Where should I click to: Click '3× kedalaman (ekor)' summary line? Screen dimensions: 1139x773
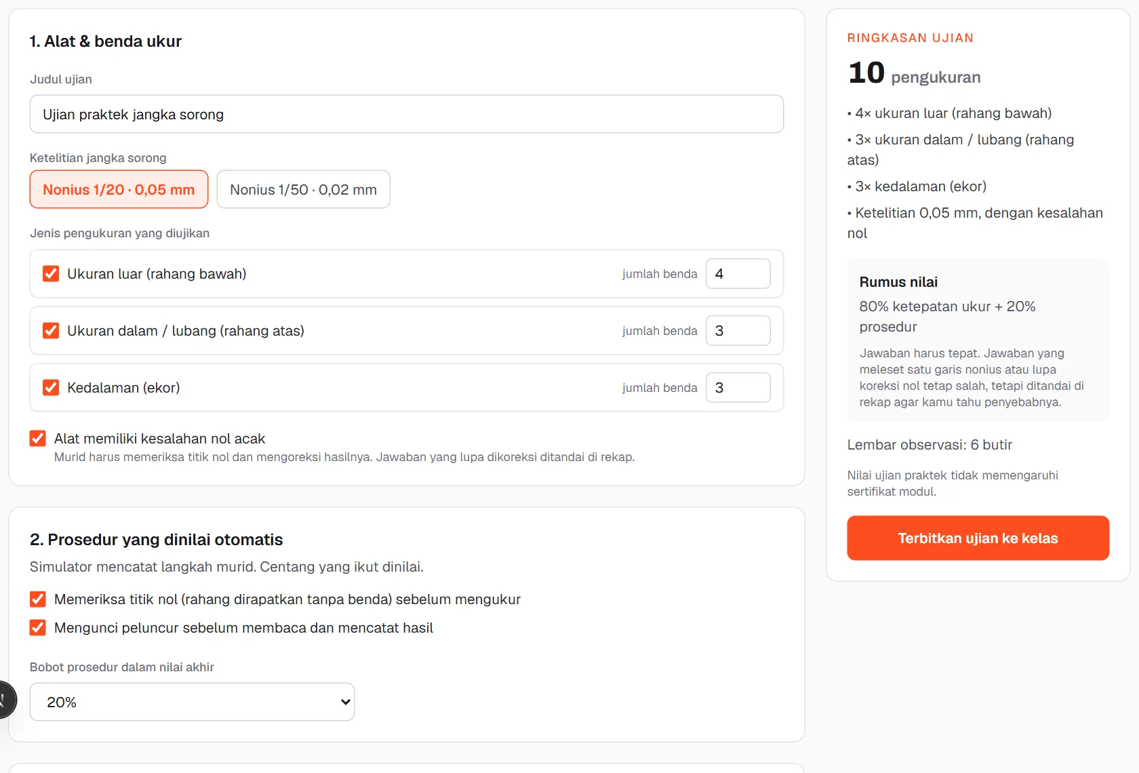917,186
